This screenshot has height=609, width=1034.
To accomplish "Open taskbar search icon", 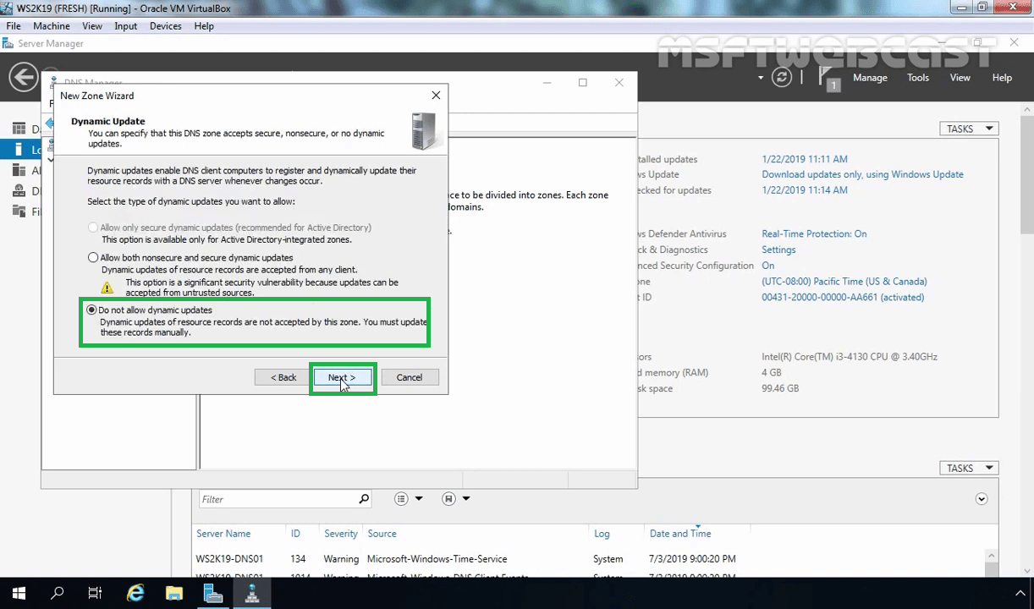I will pyautogui.click(x=58, y=594).
